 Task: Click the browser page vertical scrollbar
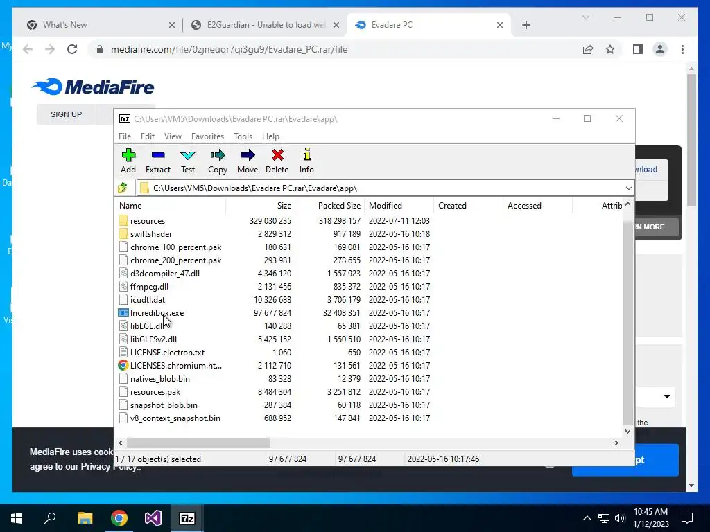coord(691,141)
